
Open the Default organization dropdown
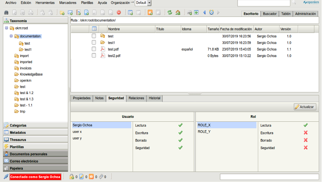(150, 3)
